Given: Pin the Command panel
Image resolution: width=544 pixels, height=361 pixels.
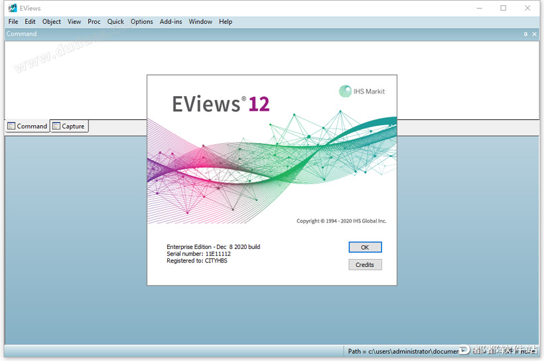Looking at the screenshot, I should point(525,34).
